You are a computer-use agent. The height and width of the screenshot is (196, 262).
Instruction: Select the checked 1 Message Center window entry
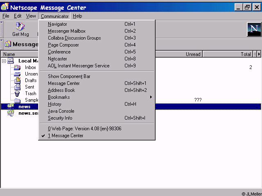[x=97, y=136]
